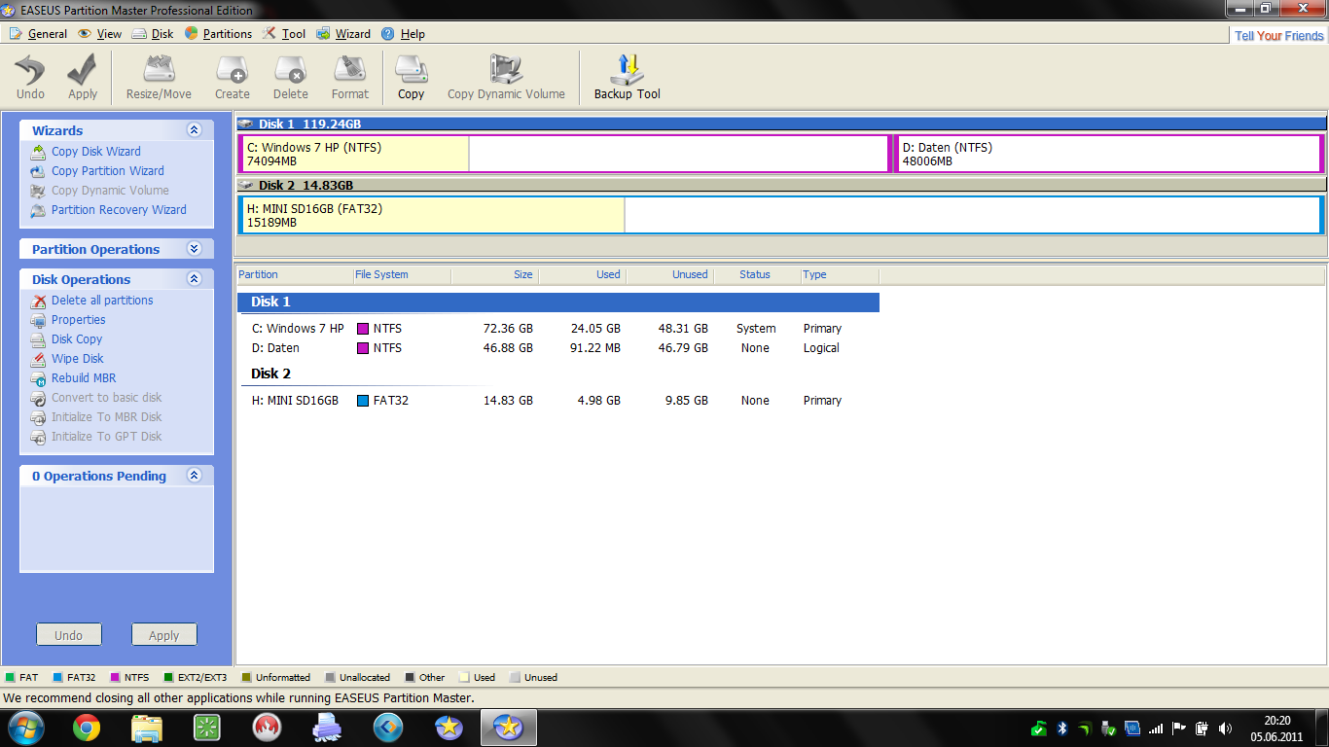
Task: Sort by the Type column header
Action: [x=840, y=275]
